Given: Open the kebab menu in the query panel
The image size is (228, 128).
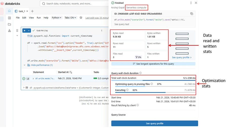Looking at the screenshot, I should tap(191, 3).
